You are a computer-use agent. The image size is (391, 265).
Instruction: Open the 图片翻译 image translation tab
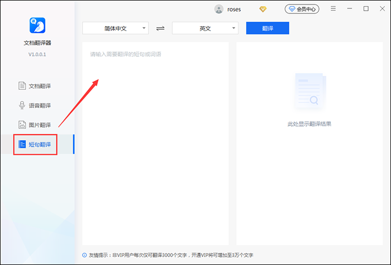coord(37,125)
